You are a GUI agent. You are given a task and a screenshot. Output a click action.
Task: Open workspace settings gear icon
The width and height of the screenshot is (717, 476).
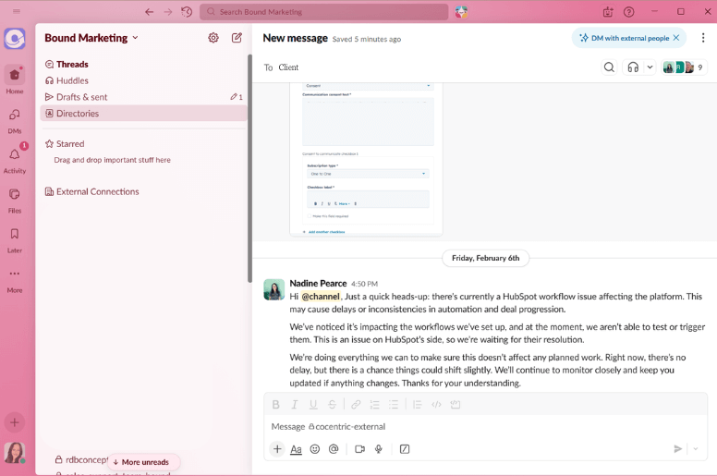pos(213,38)
